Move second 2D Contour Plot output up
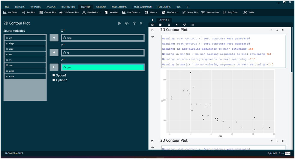Viewport: 295px width, 159px height. point(272,141)
